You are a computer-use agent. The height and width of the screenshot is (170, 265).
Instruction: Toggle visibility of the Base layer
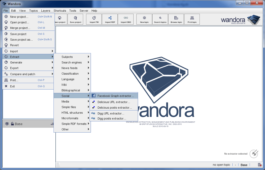pyautogui.click(x=7, y=124)
